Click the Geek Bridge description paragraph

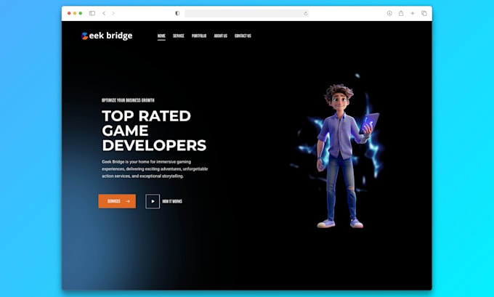[155, 168]
